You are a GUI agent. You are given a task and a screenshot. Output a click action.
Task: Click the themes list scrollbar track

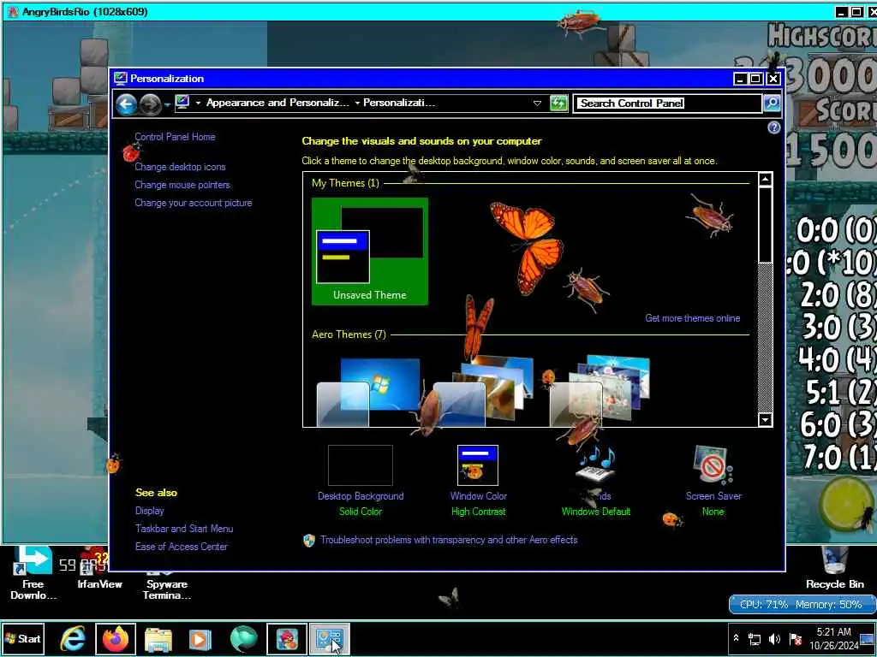click(765, 337)
